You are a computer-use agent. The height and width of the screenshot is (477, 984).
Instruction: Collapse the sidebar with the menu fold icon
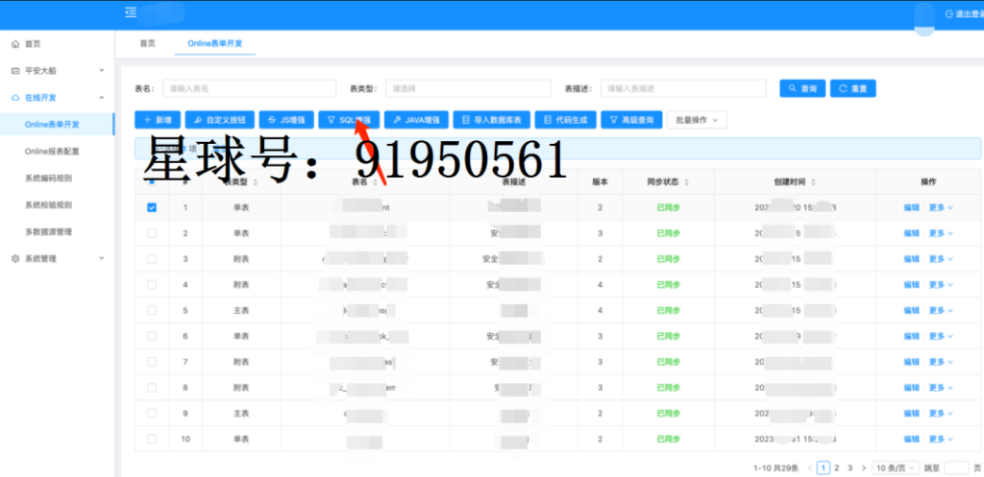tap(131, 12)
